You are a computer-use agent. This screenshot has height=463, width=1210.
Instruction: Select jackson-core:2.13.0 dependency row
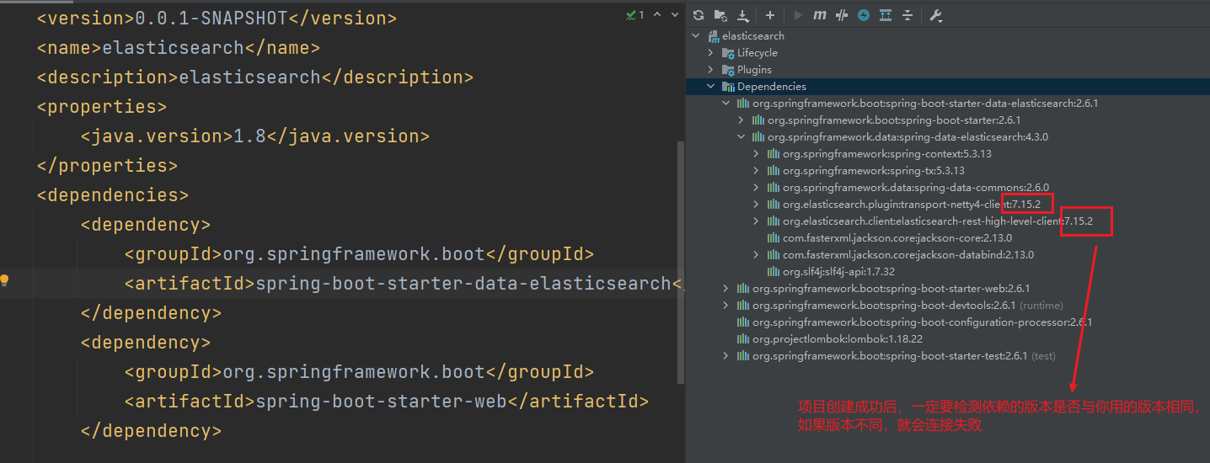click(x=897, y=238)
